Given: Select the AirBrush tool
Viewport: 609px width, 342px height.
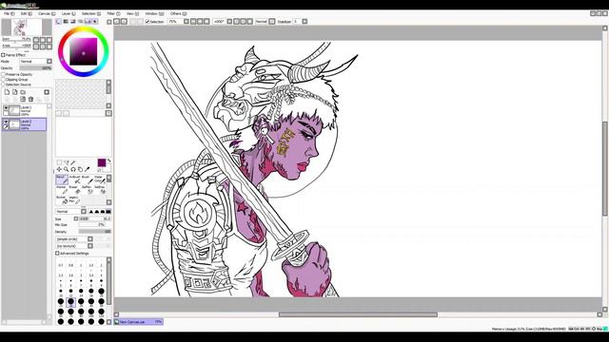Looking at the screenshot, I should click(x=75, y=180).
